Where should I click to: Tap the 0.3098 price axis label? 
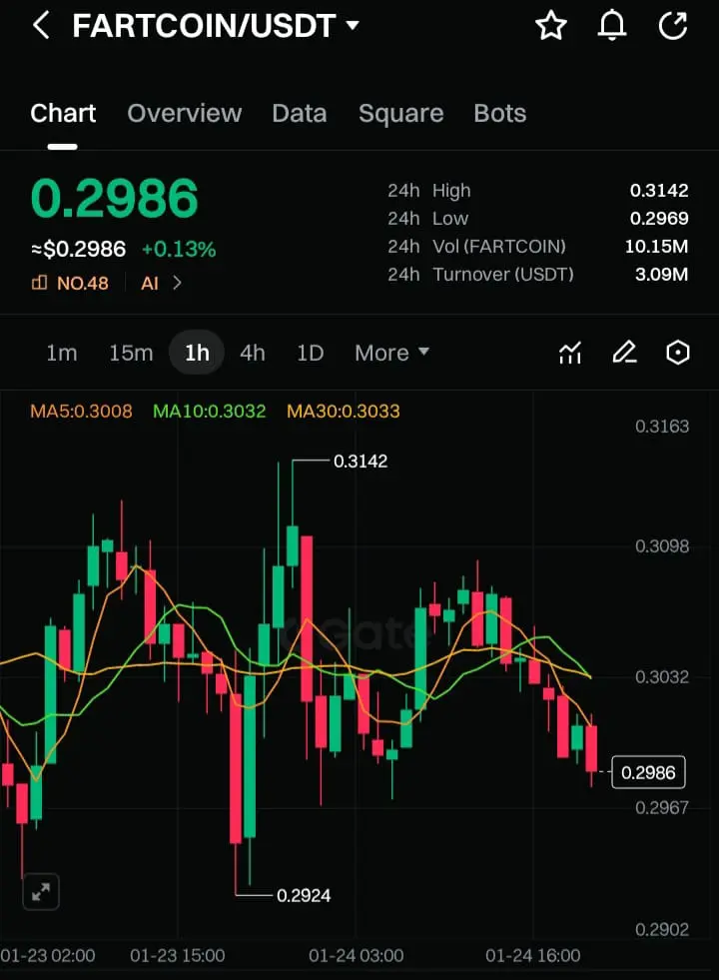coord(662,546)
